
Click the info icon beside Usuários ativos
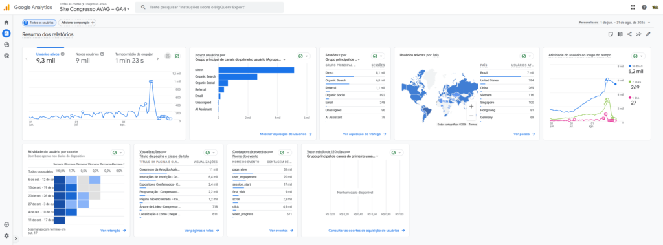click(x=63, y=54)
